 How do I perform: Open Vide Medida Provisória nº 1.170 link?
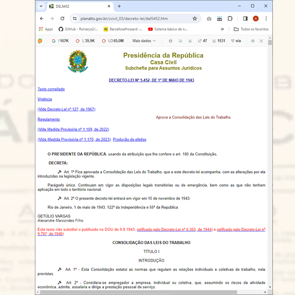(x=74, y=140)
